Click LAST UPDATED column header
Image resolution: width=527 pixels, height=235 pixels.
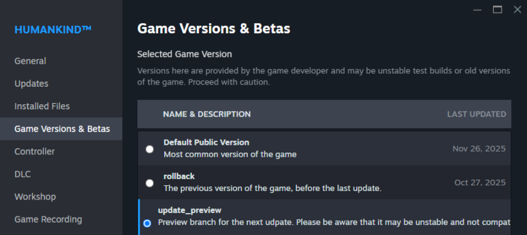click(476, 114)
